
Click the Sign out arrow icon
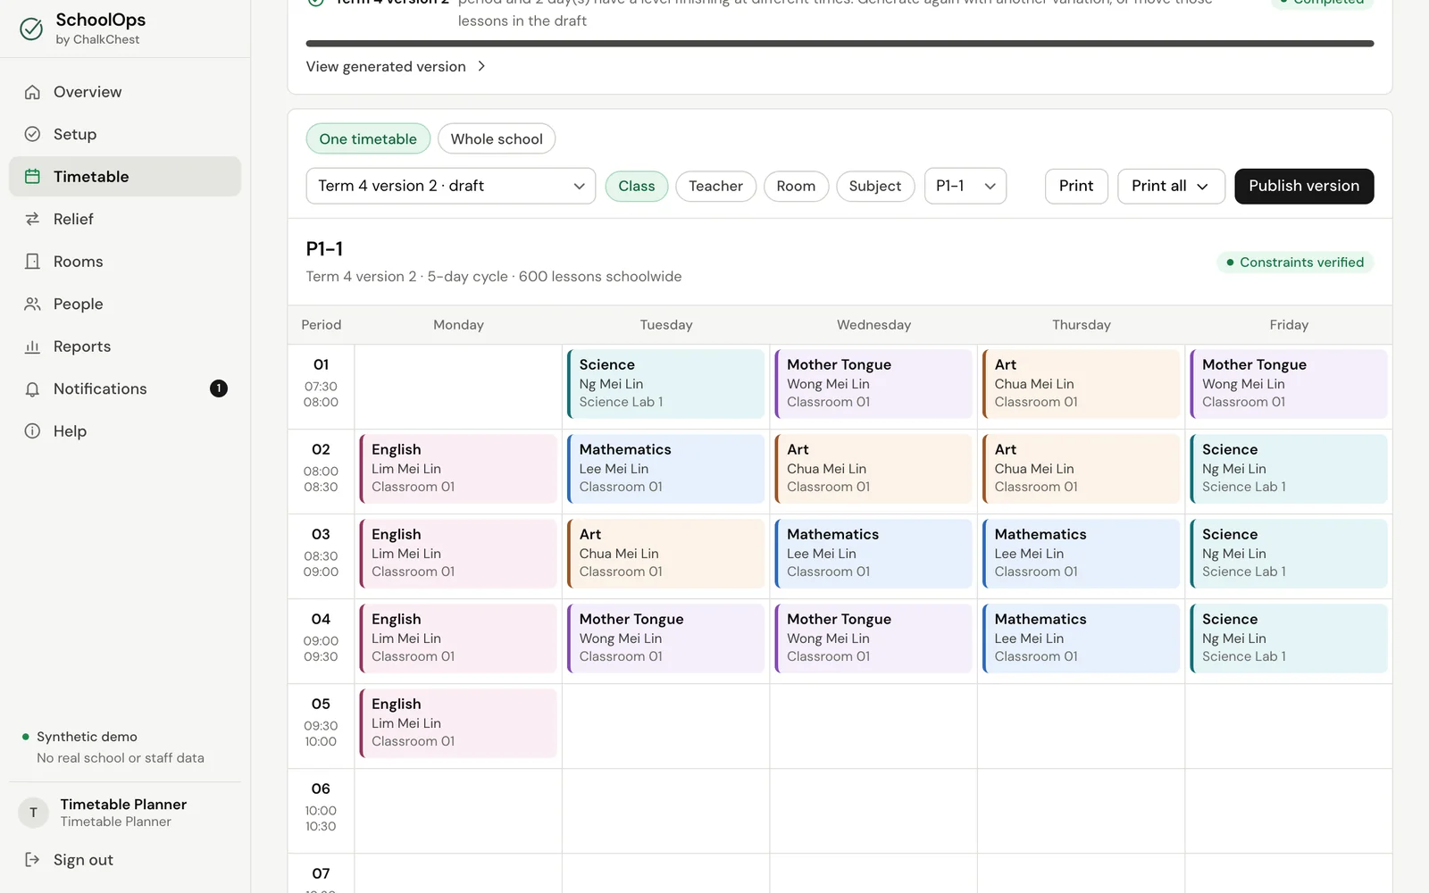point(32,860)
